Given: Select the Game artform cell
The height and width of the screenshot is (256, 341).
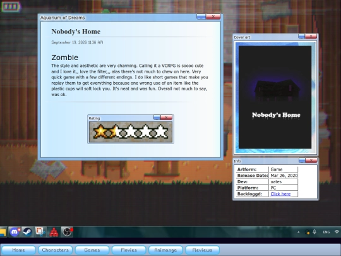Looking at the screenshot, I should (x=284, y=169).
